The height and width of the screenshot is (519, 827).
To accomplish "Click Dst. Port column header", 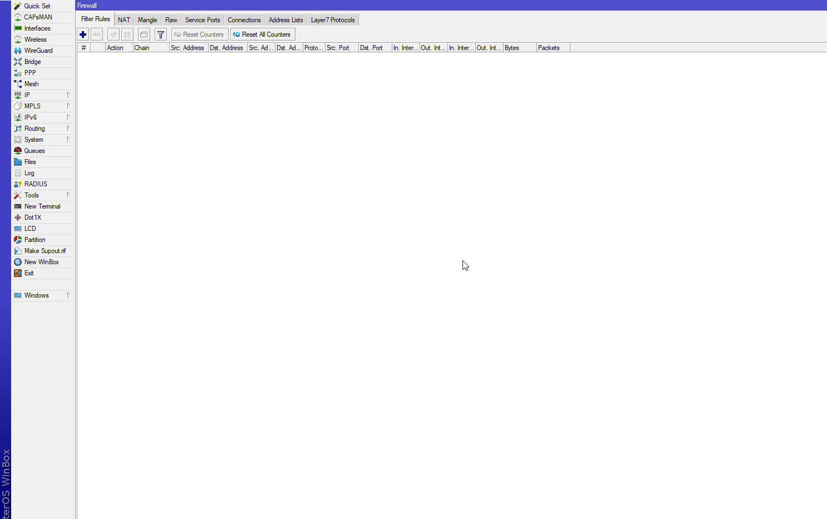I will [375, 48].
